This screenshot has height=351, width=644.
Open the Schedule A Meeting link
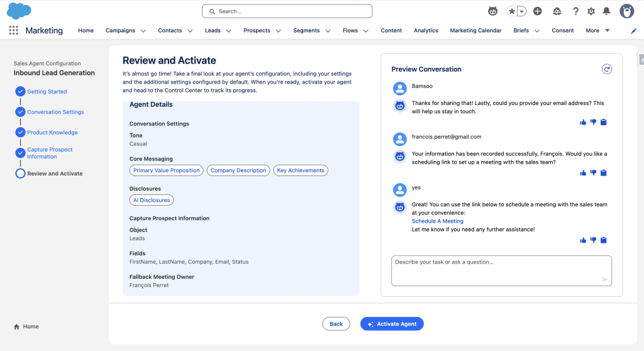tap(437, 221)
